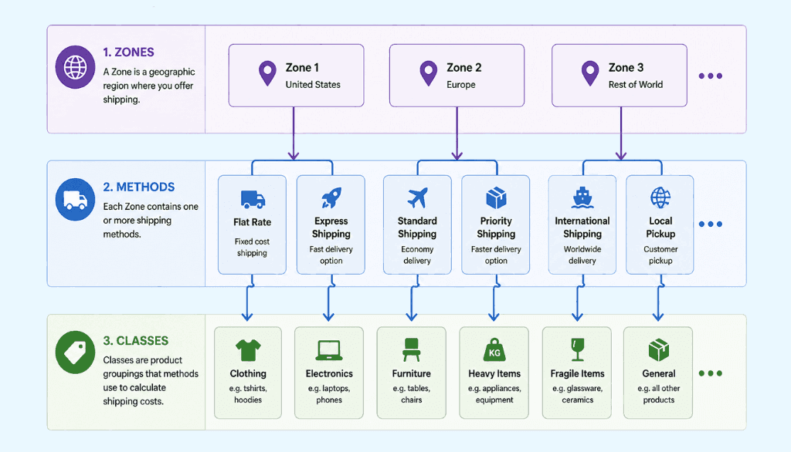The image size is (791, 452).
Task: Click 'e.g. tables, chairs' text
Action: 412,394
